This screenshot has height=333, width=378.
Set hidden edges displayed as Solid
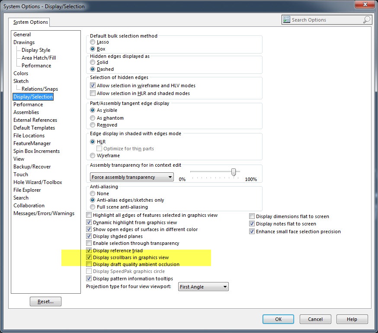[x=93, y=62]
